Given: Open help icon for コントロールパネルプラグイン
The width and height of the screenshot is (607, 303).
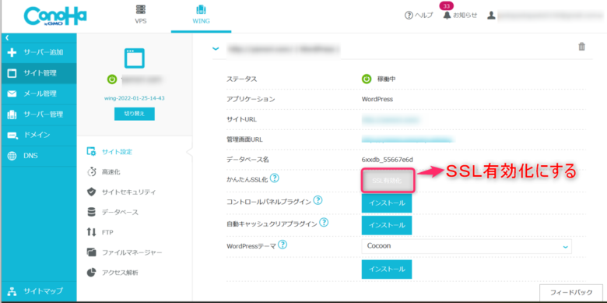Looking at the screenshot, I should [318, 200].
